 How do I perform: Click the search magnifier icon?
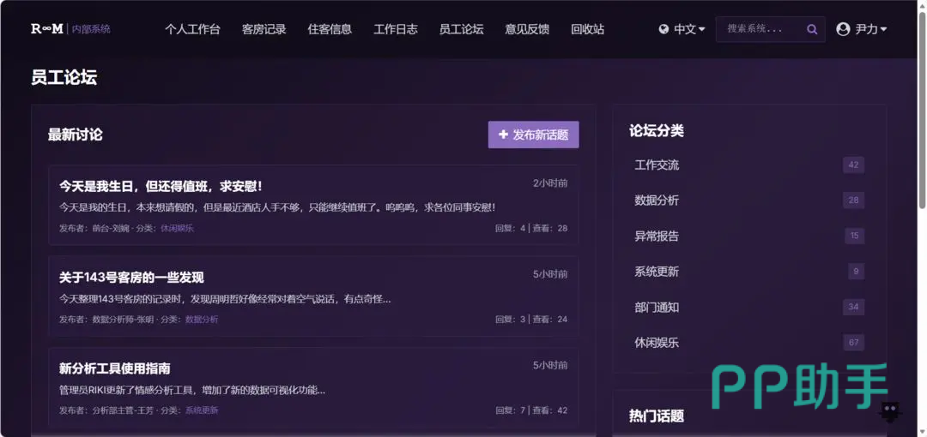(812, 29)
